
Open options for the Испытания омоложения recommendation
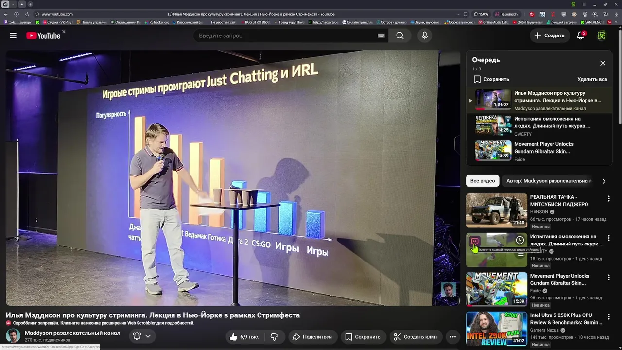click(x=608, y=238)
